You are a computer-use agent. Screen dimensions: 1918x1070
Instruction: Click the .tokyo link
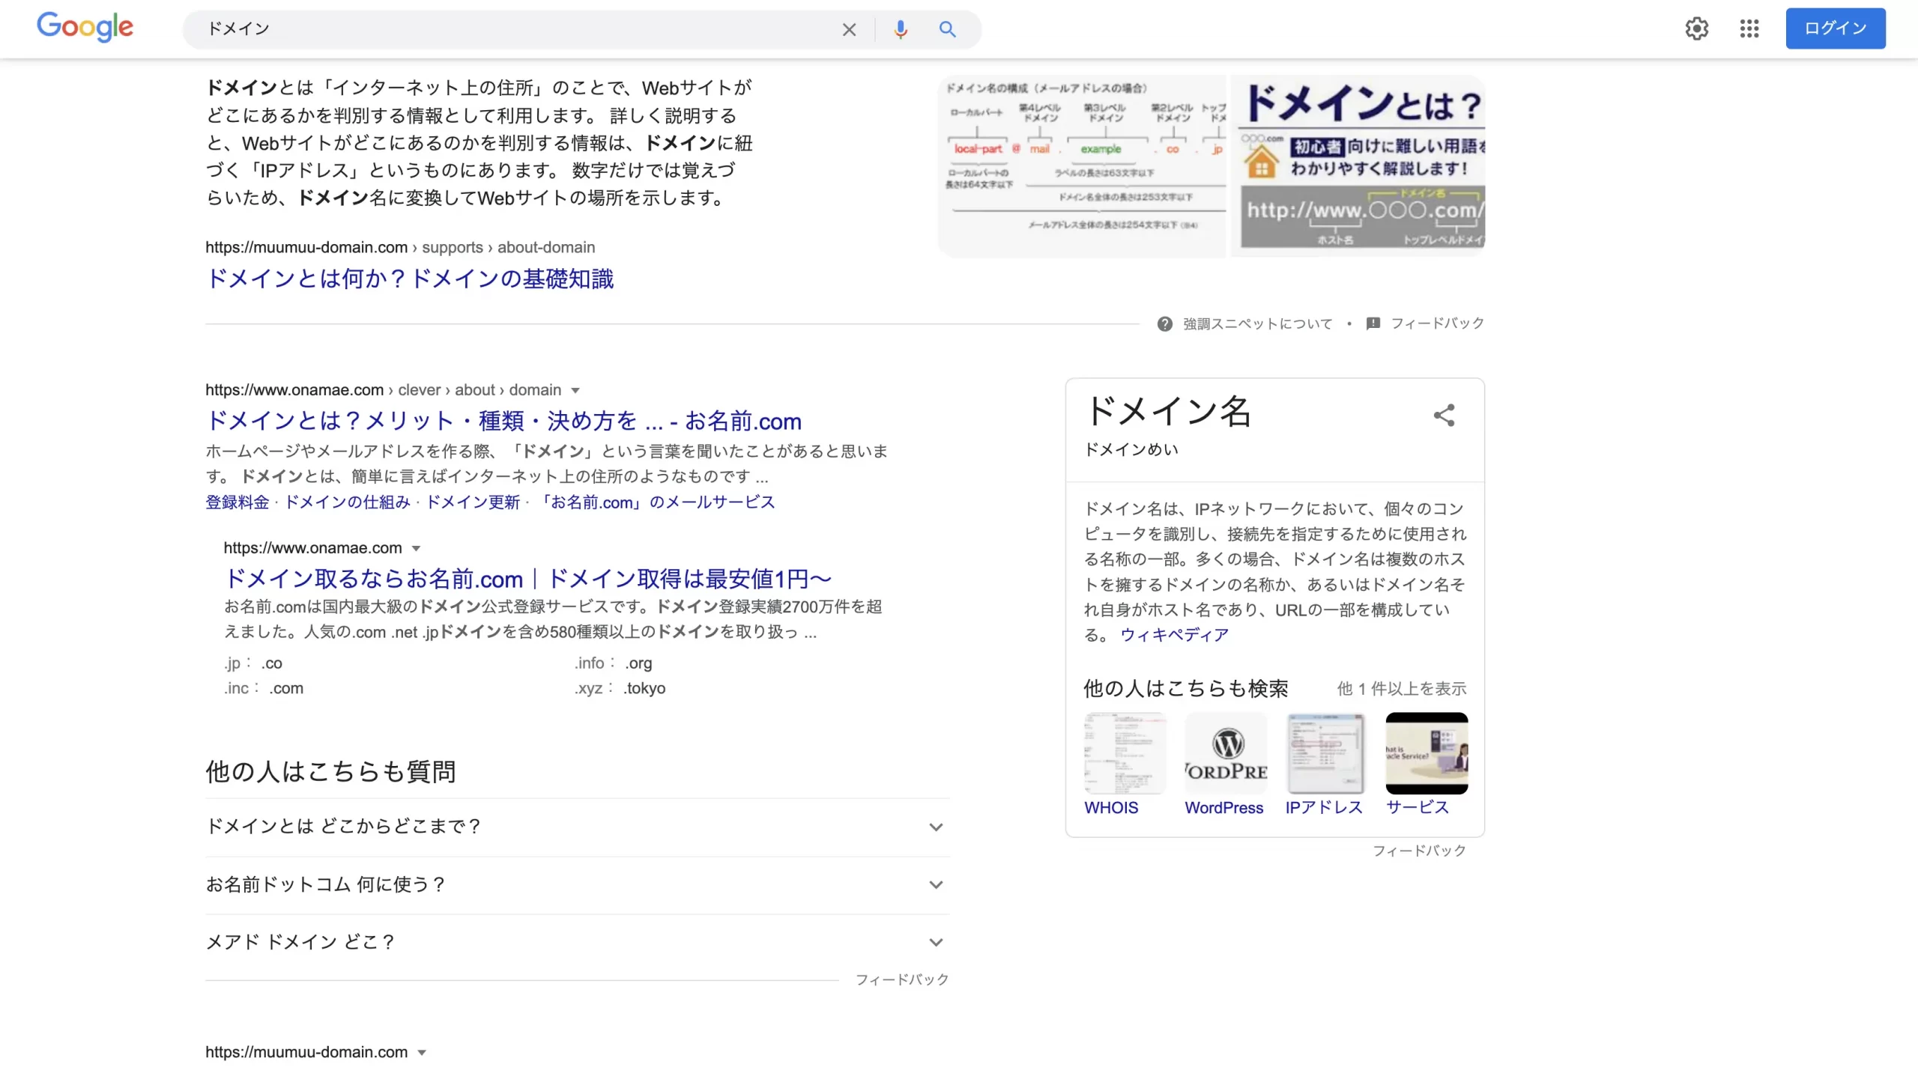(644, 688)
